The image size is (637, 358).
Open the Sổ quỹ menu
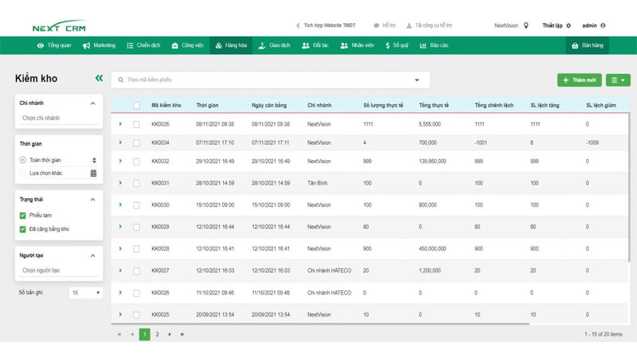397,45
